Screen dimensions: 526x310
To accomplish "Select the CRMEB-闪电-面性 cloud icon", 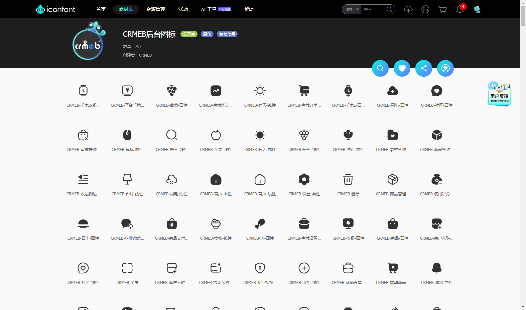I will pos(393,91).
